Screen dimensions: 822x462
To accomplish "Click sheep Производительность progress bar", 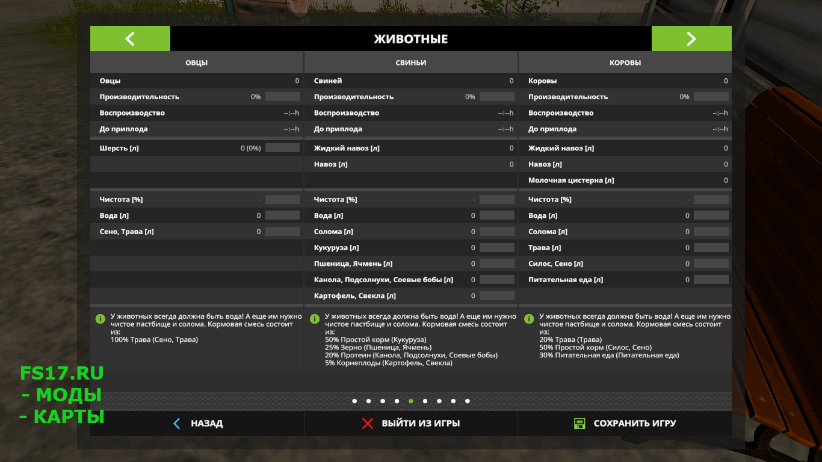I will click(x=282, y=97).
